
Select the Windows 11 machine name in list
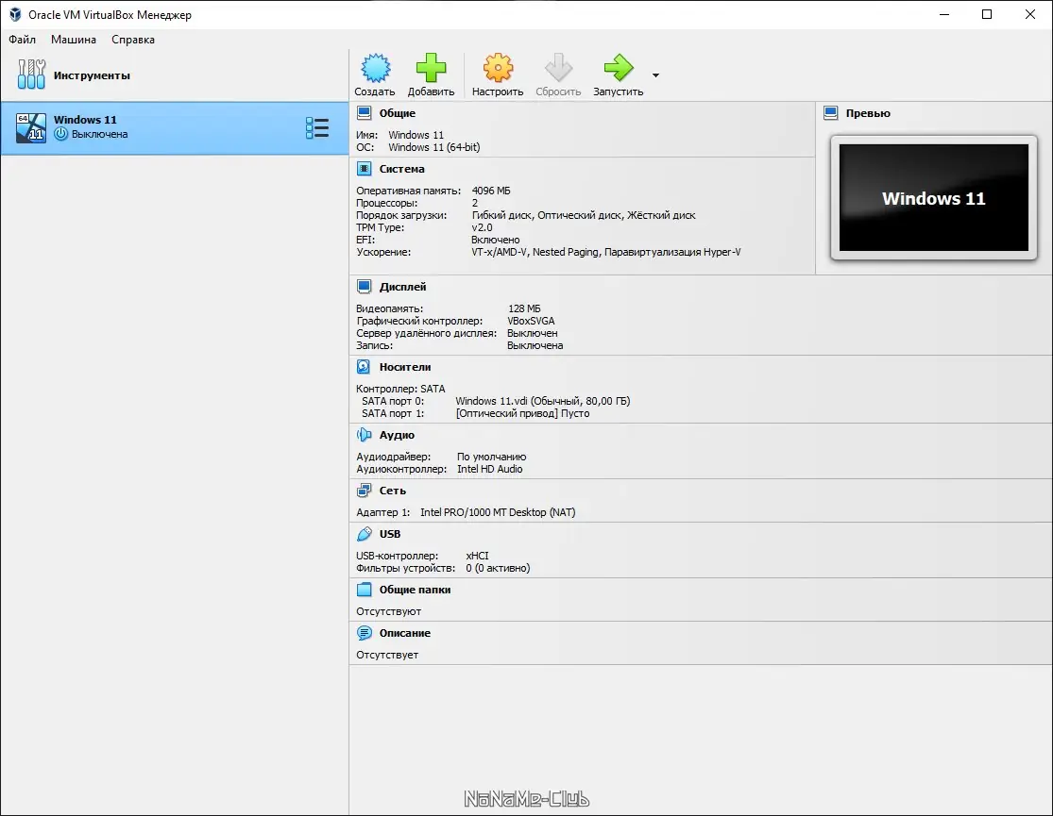point(85,120)
